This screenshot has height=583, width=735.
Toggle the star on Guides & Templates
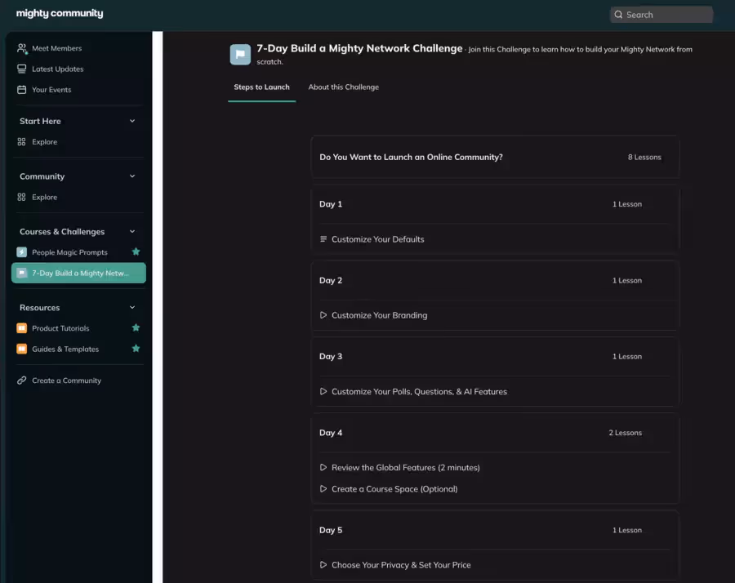(x=136, y=348)
